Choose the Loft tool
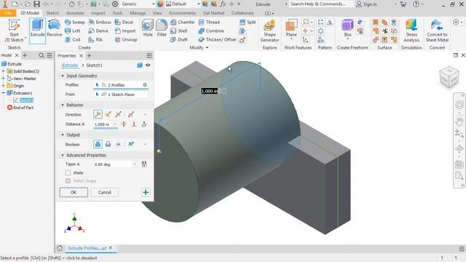466x262 pixels. (73, 31)
